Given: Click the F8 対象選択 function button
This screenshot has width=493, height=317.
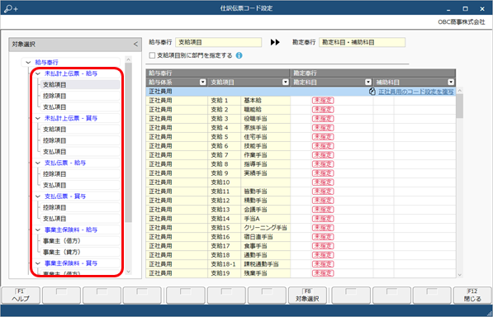Looking at the screenshot, I should (307, 296).
